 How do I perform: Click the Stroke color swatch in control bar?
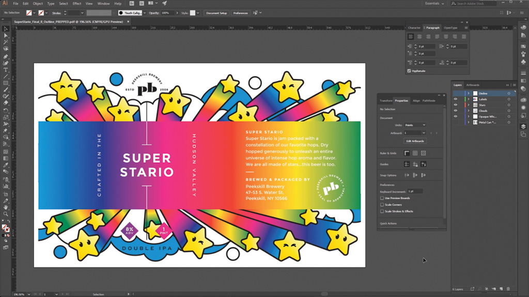point(41,13)
